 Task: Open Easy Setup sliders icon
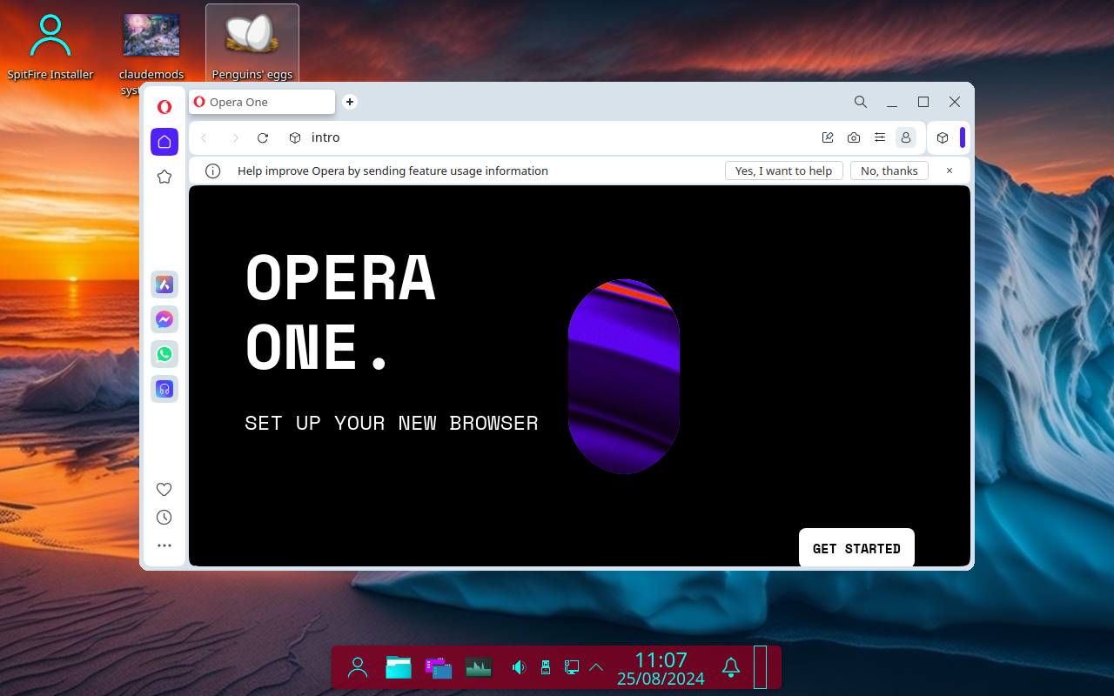pyautogui.click(x=880, y=137)
